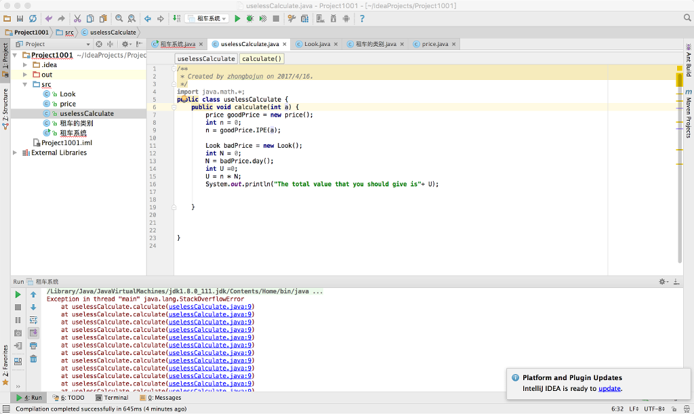The width and height of the screenshot is (694, 414).
Task: Click the update link in plugin notification
Action: point(608,388)
